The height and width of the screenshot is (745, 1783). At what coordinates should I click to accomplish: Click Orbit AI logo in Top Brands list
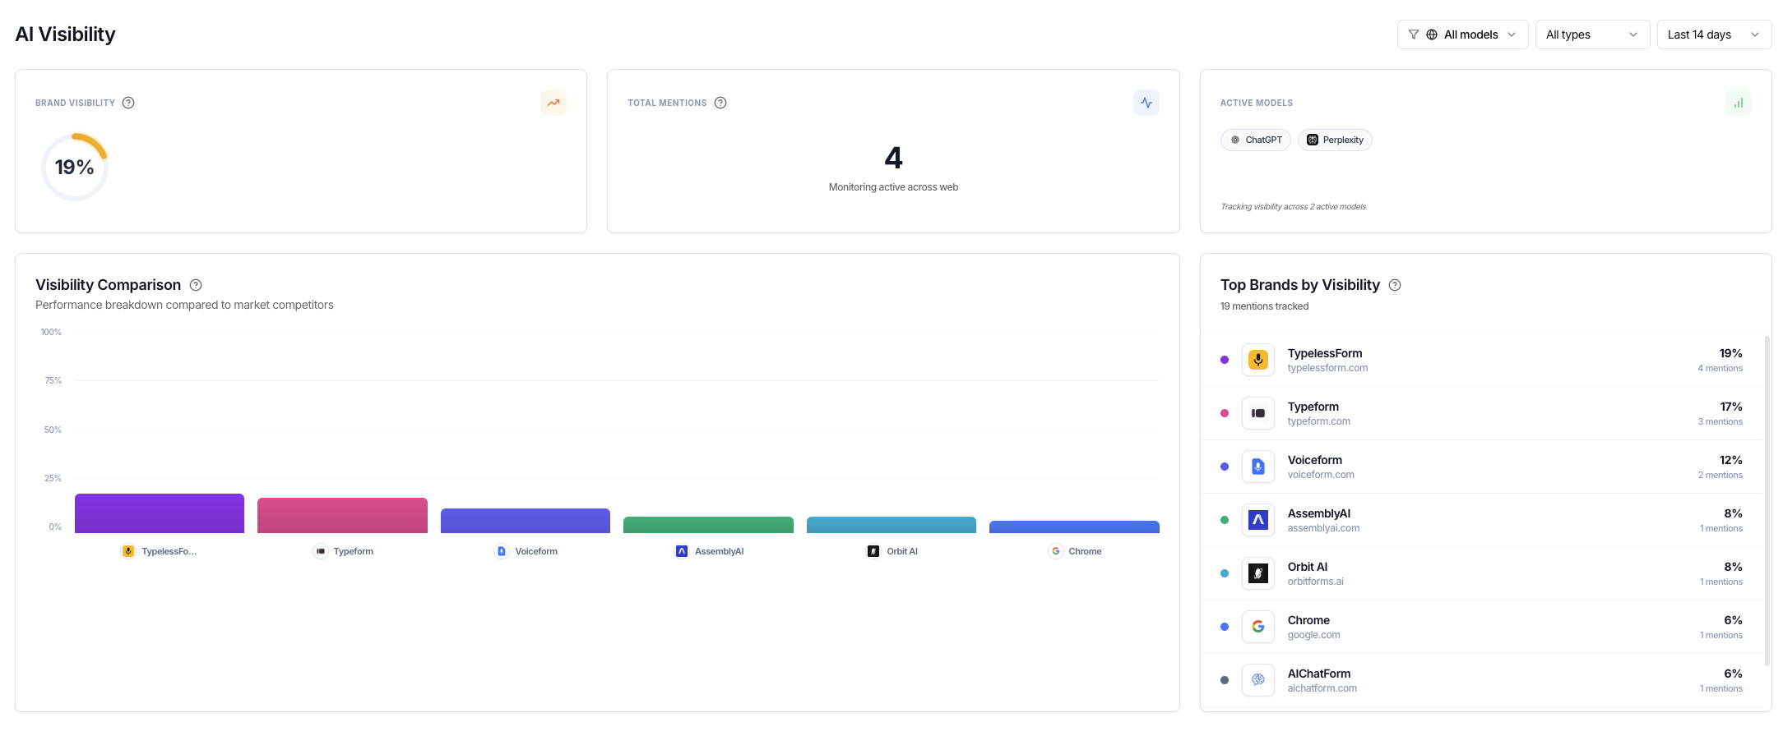(1258, 573)
